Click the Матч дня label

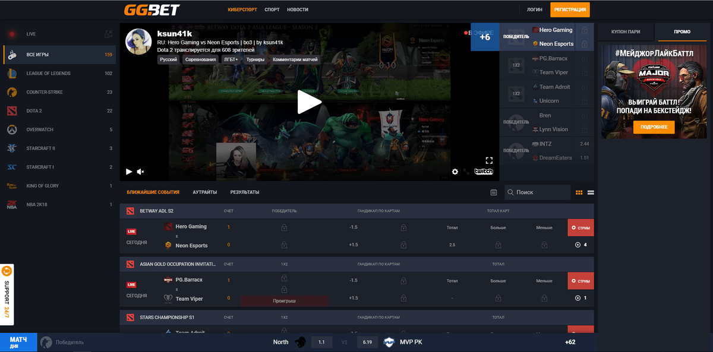pyautogui.click(x=17, y=342)
